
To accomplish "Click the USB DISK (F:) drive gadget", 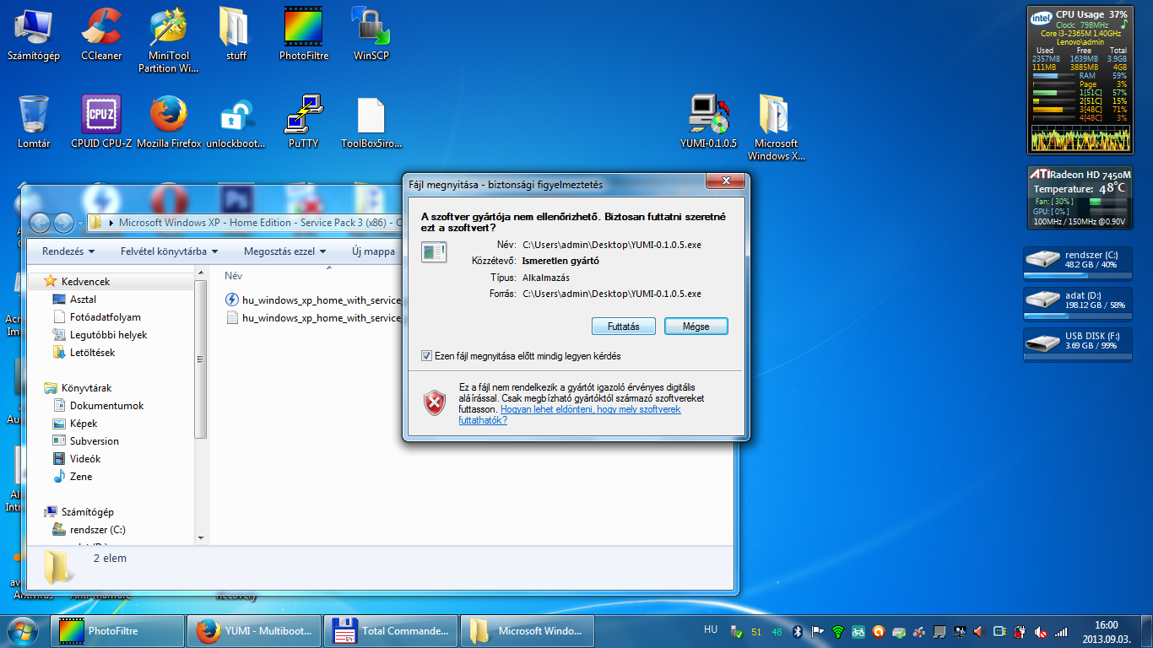I will [1077, 341].
